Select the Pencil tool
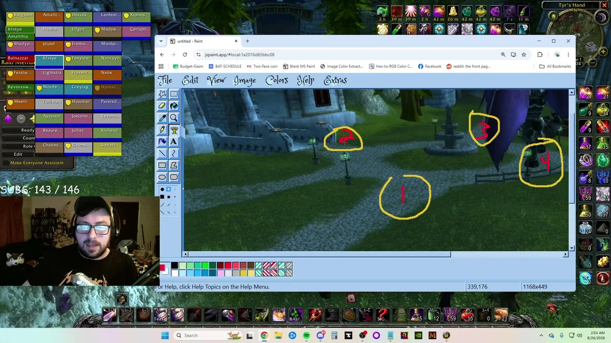The image size is (611, 343). click(x=162, y=130)
